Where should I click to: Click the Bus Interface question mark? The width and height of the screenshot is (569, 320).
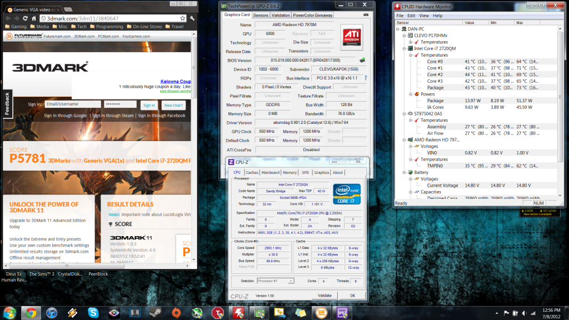[366, 78]
